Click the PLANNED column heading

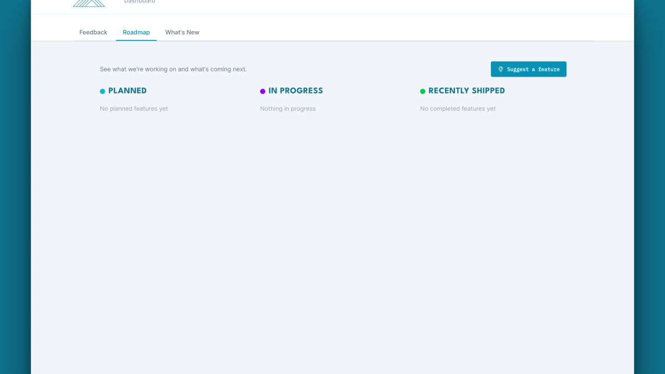click(x=127, y=91)
